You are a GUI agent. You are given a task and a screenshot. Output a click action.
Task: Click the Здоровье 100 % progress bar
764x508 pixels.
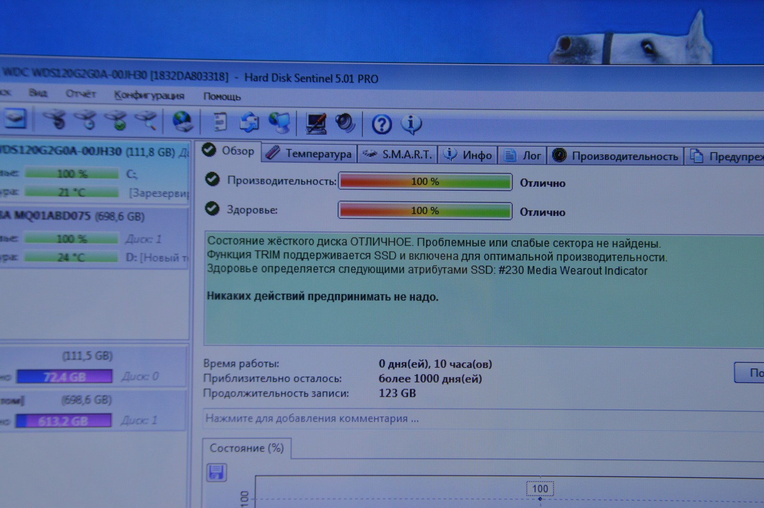(x=425, y=211)
